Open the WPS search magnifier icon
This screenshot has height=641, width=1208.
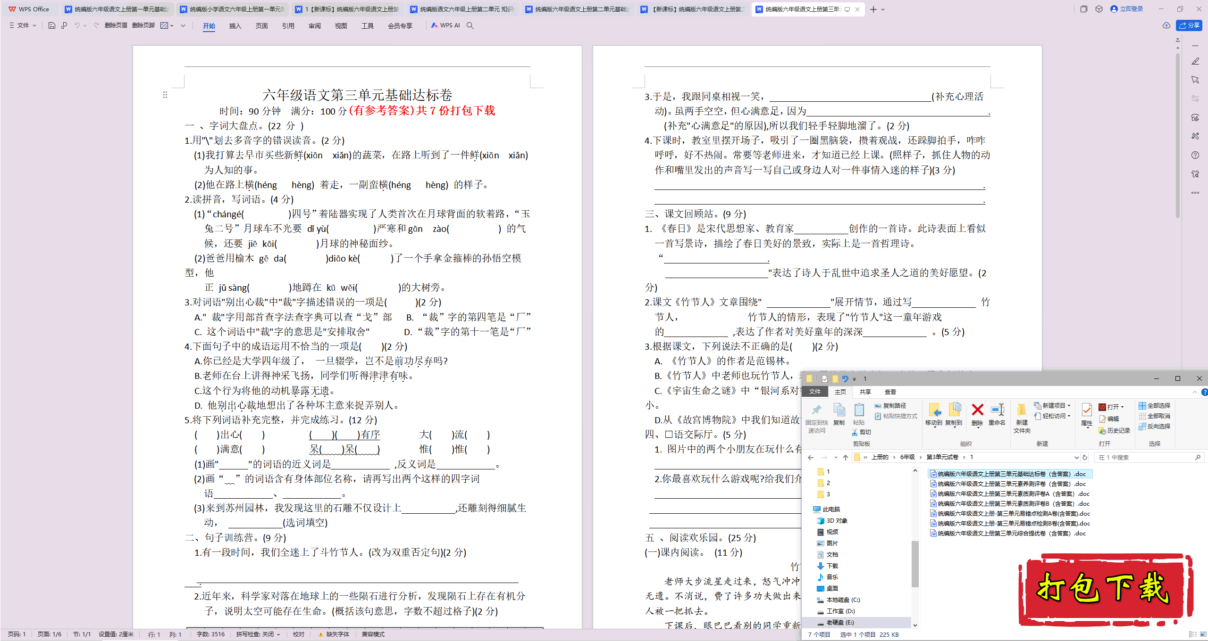coord(470,25)
